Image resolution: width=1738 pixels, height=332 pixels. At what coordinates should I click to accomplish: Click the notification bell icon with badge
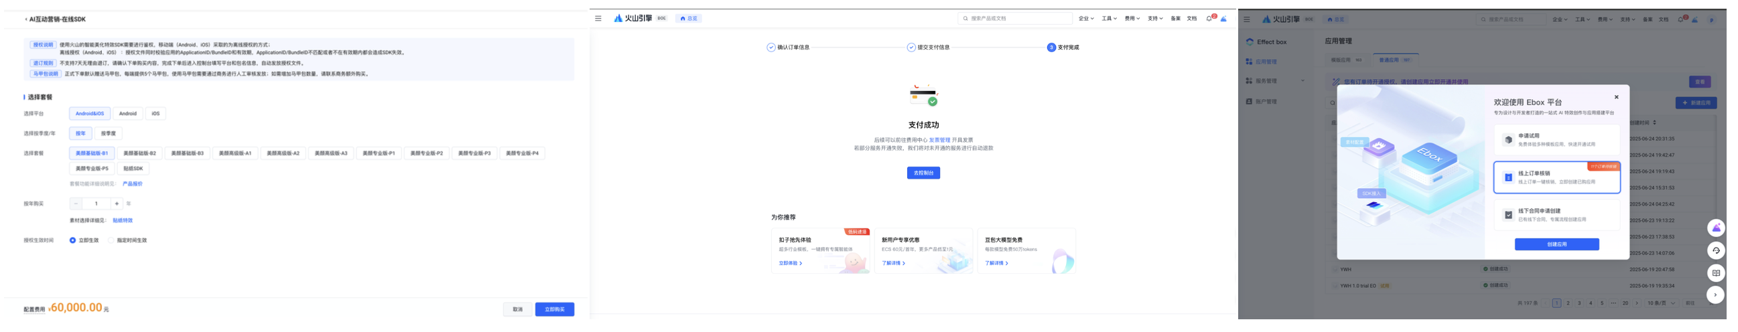pos(1209,19)
